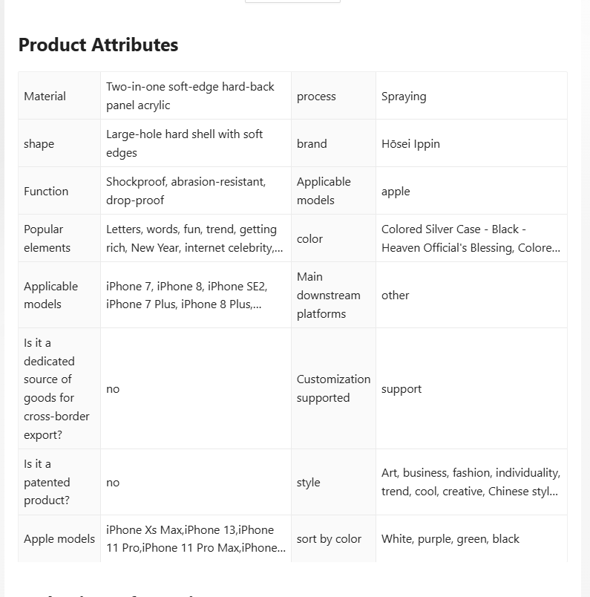The height and width of the screenshot is (597, 590).
Task: Click Main downstream platforms label
Action: coord(329,295)
